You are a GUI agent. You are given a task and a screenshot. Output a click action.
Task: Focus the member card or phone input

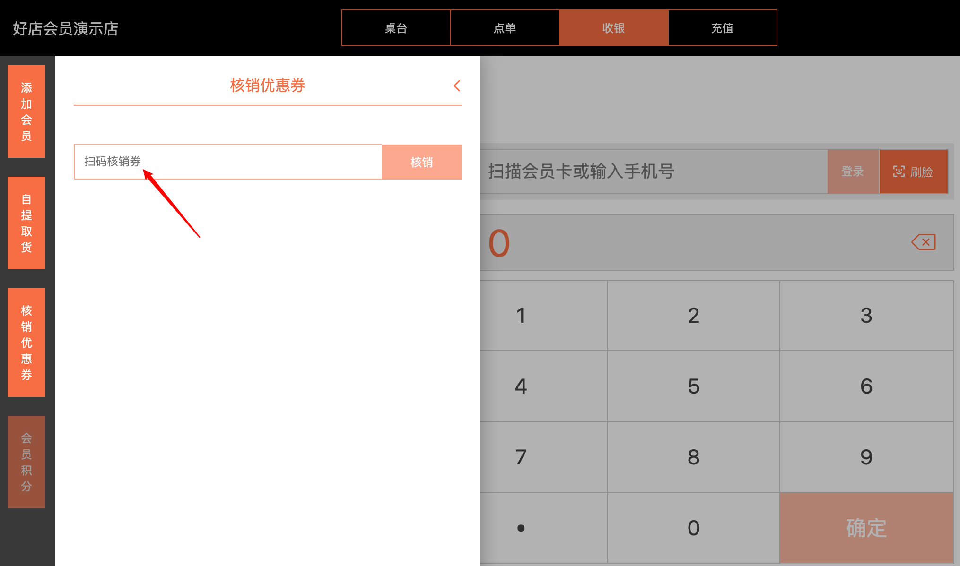click(654, 172)
